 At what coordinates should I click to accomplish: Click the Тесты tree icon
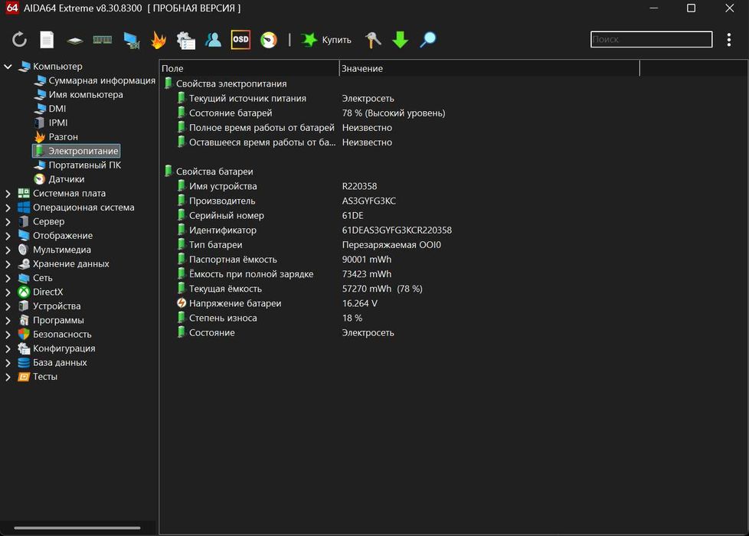click(24, 377)
